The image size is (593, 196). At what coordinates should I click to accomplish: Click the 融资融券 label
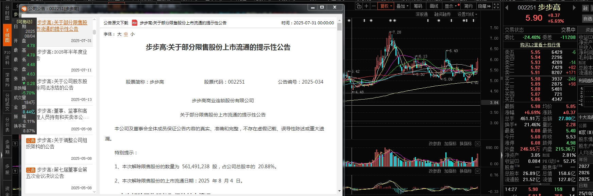[x=442, y=15]
